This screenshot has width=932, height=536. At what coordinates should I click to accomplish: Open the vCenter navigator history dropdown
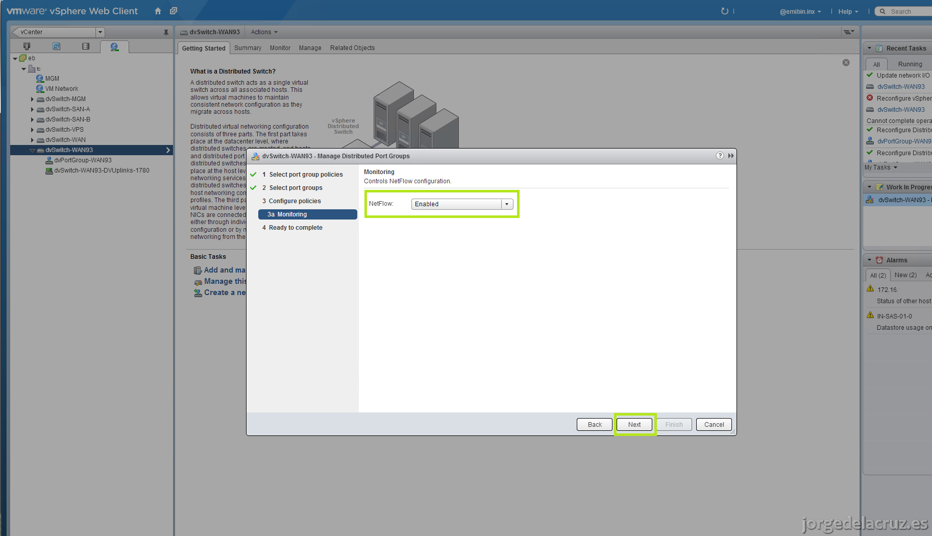(100, 32)
